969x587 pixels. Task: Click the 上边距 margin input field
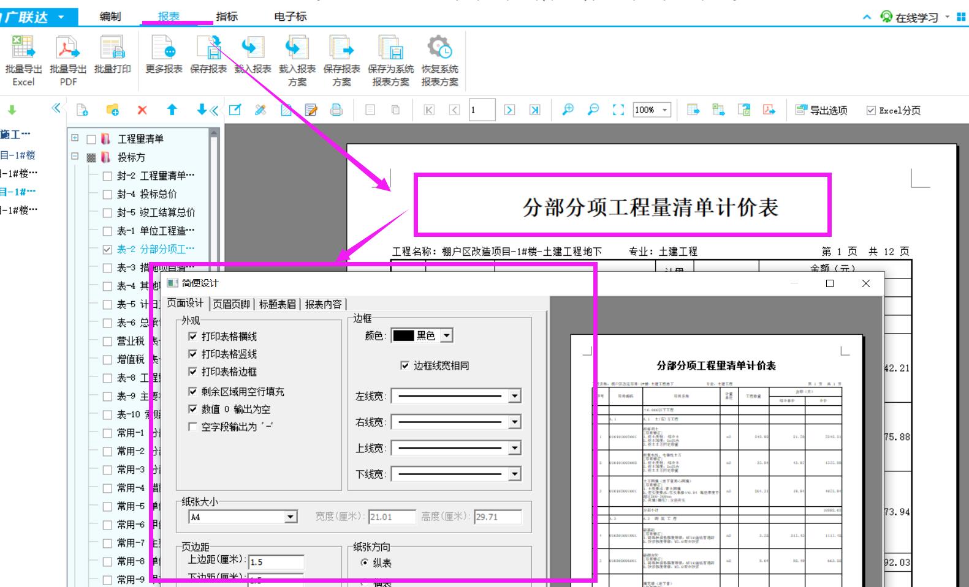(x=276, y=562)
